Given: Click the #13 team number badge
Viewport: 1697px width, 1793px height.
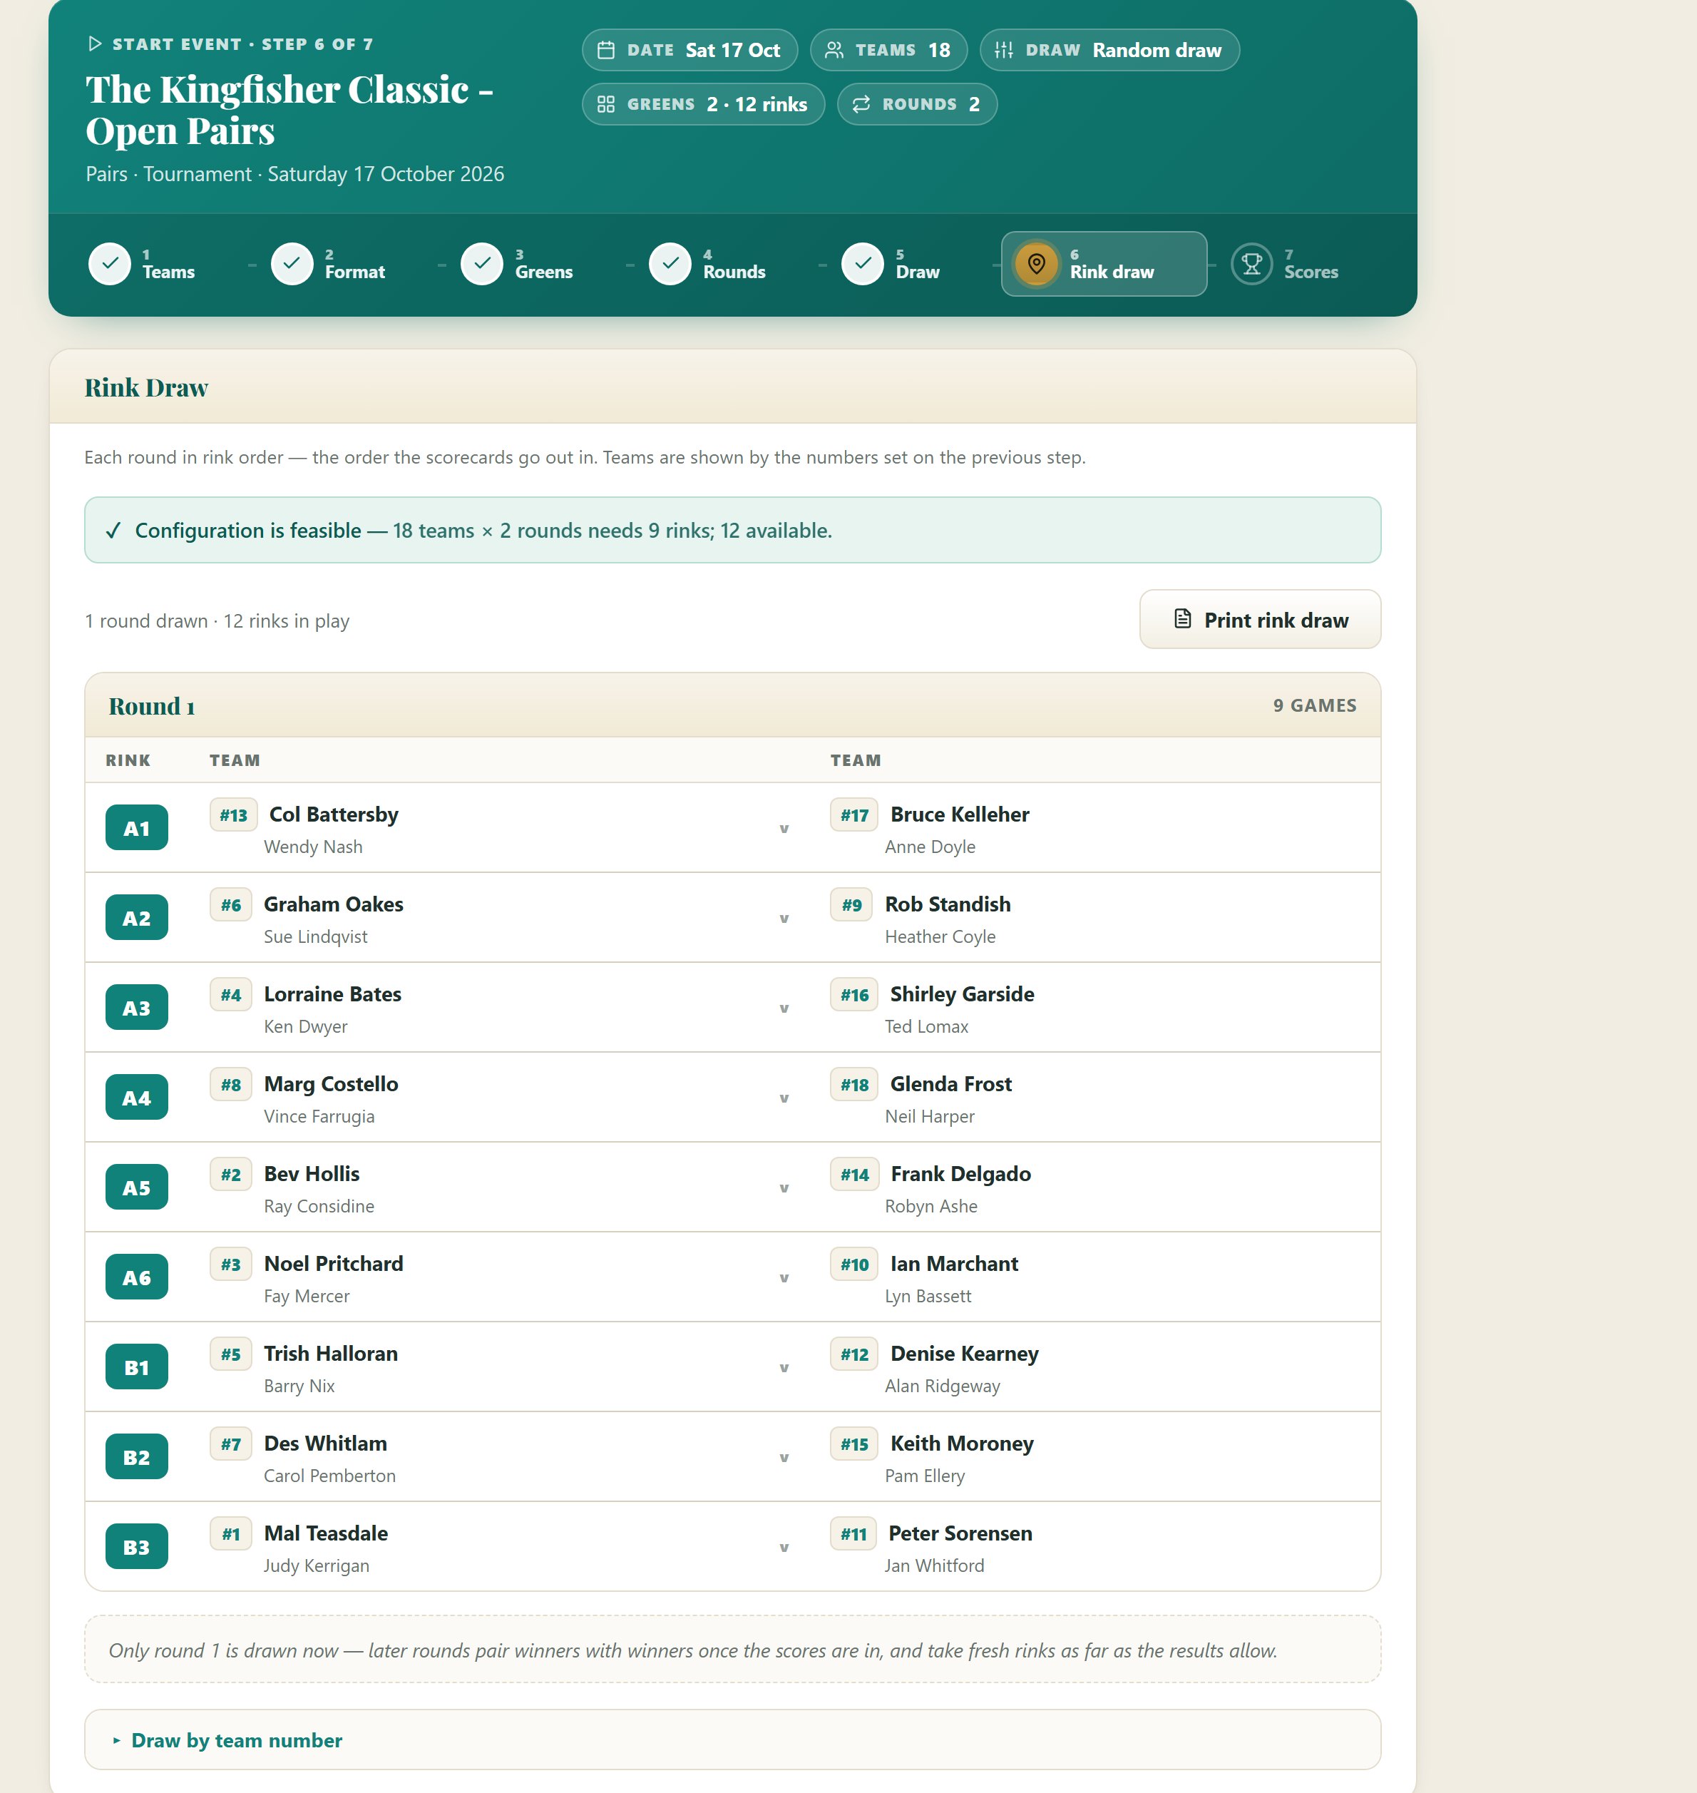Looking at the screenshot, I should click(233, 815).
